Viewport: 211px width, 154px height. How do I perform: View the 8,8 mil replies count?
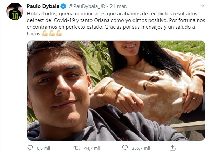point(43,148)
